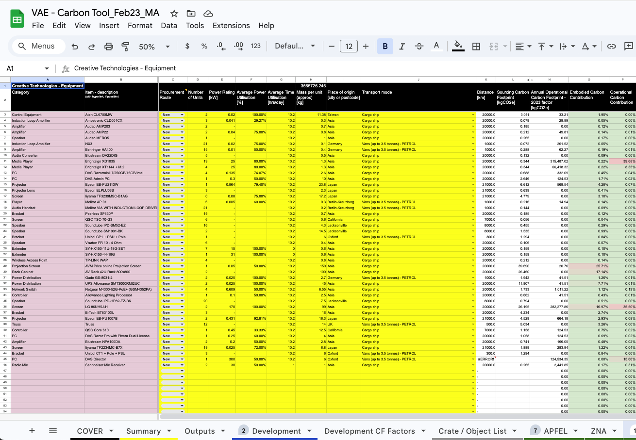Open the fill color picker
636x440 pixels.
[x=458, y=46]
